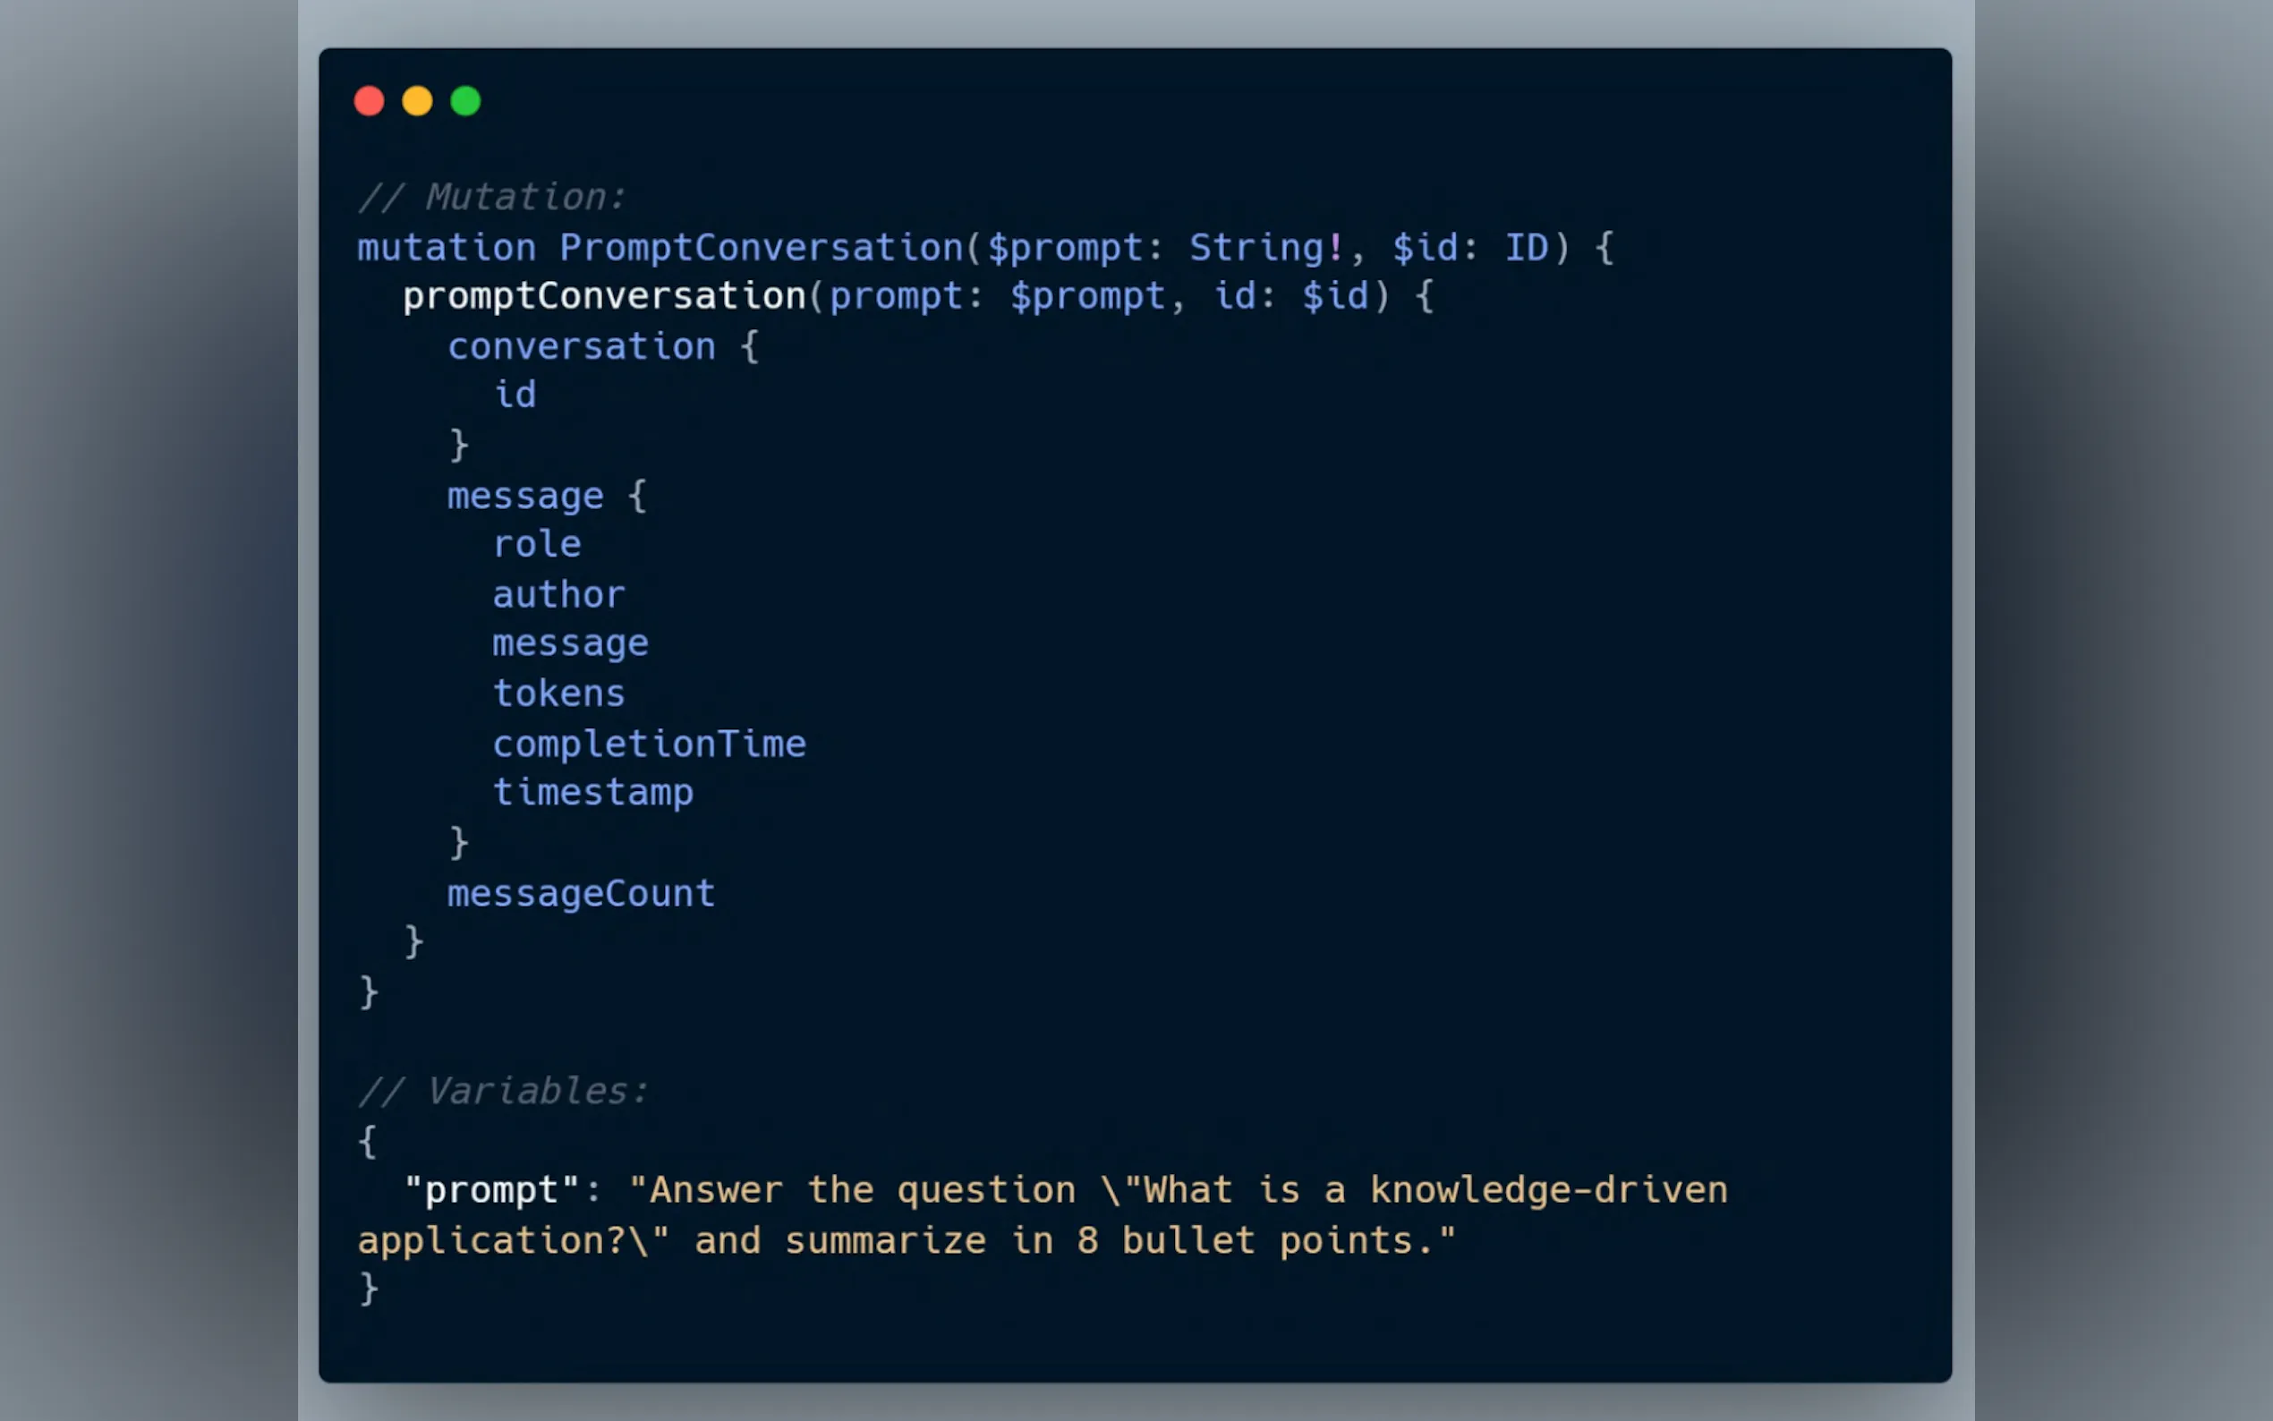Click the 'completionTime' field
The height and width of the screenshot is (1421, 2273).
point(650,745)
